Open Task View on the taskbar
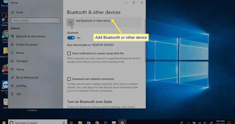 coord(71,122)
